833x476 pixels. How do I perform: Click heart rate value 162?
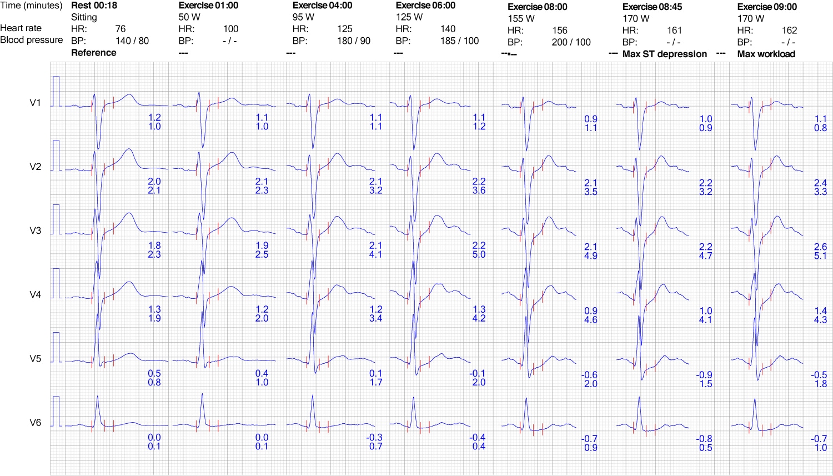(789, 31)
